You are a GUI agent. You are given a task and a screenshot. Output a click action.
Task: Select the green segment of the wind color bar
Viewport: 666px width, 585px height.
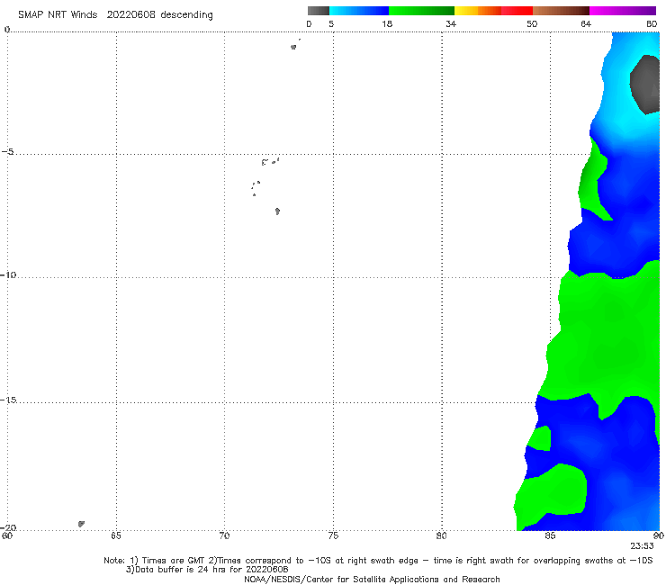pos(421,11)
